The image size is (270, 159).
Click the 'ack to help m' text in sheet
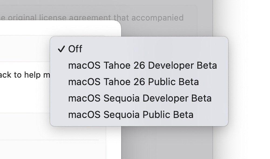(24, 75)
